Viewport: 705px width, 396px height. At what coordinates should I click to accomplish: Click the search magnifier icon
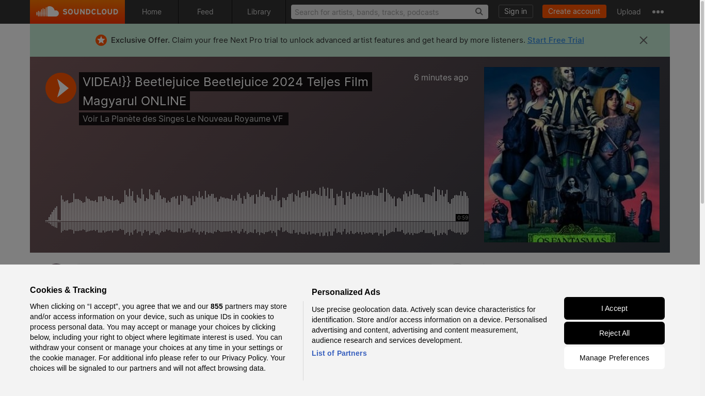pyautogui.click(x=479, y=12)
